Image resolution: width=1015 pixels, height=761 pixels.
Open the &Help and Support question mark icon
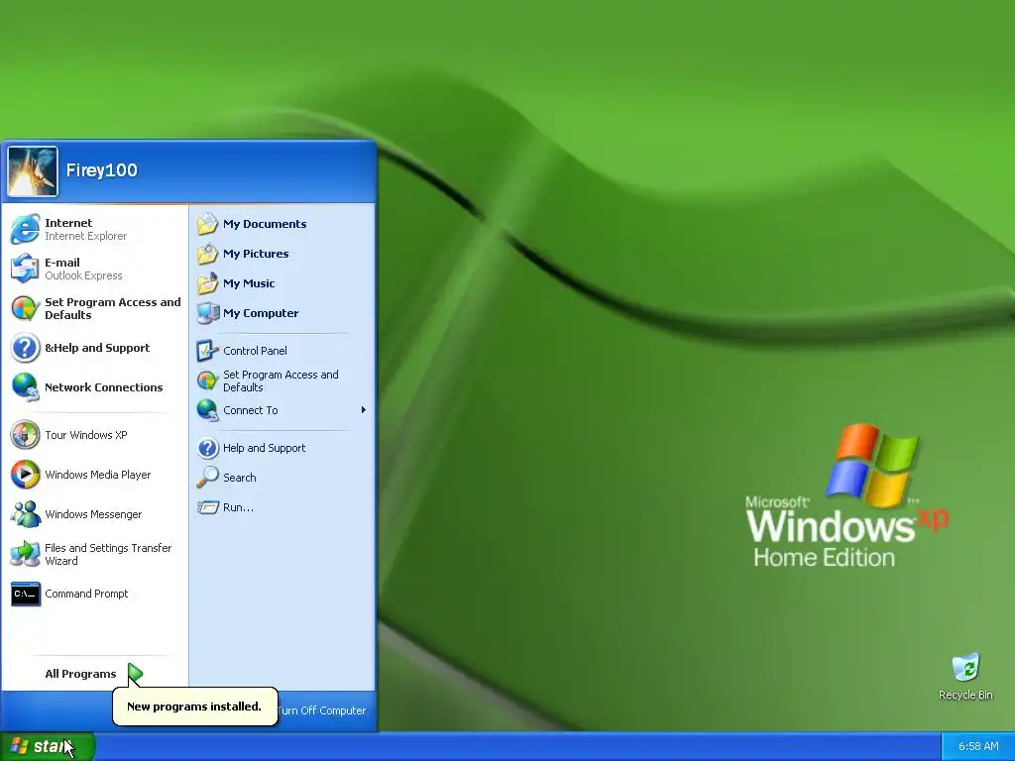click(25, 348)
